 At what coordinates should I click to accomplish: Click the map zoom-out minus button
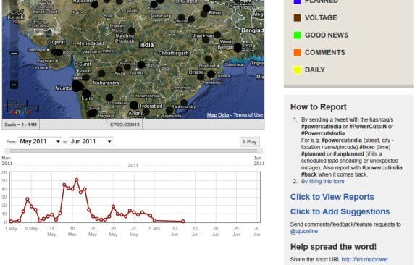pos(14,85)
